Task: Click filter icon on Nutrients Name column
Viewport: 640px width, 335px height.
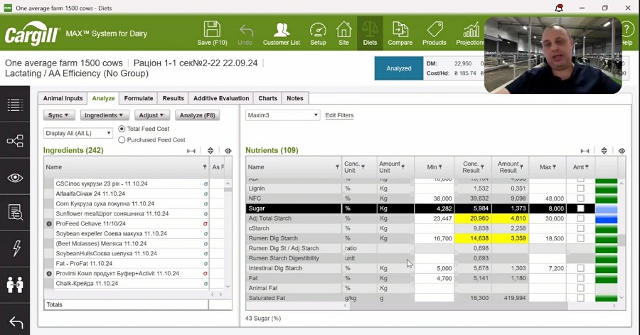Action: tap(337, 167)
